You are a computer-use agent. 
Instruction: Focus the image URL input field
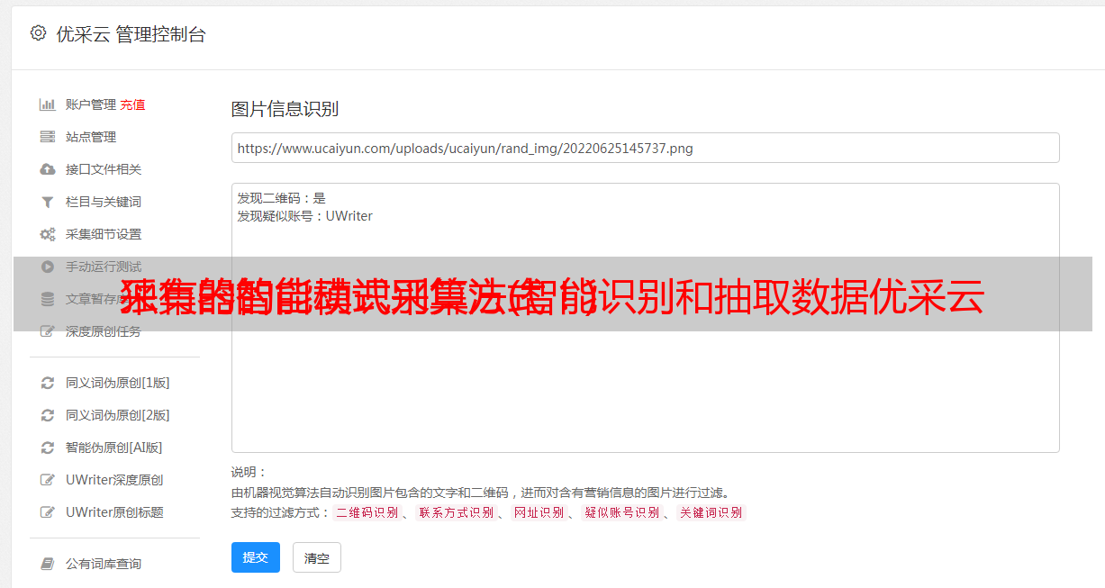(645, 148)
